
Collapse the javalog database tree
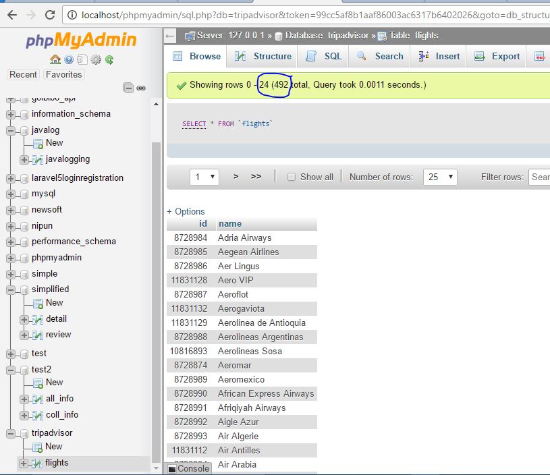click(x=11, y=131)
